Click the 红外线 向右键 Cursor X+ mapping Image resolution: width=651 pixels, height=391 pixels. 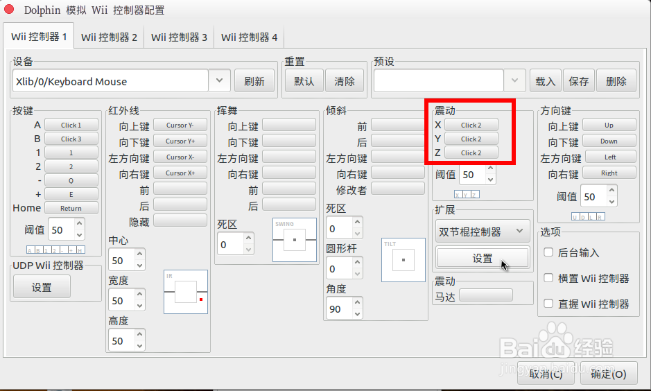click(180, 173)
